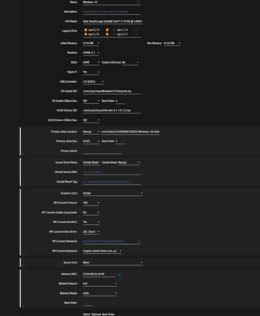
Task: Click the green add icon below Primary Serial
Action: (x=24, y=154)
